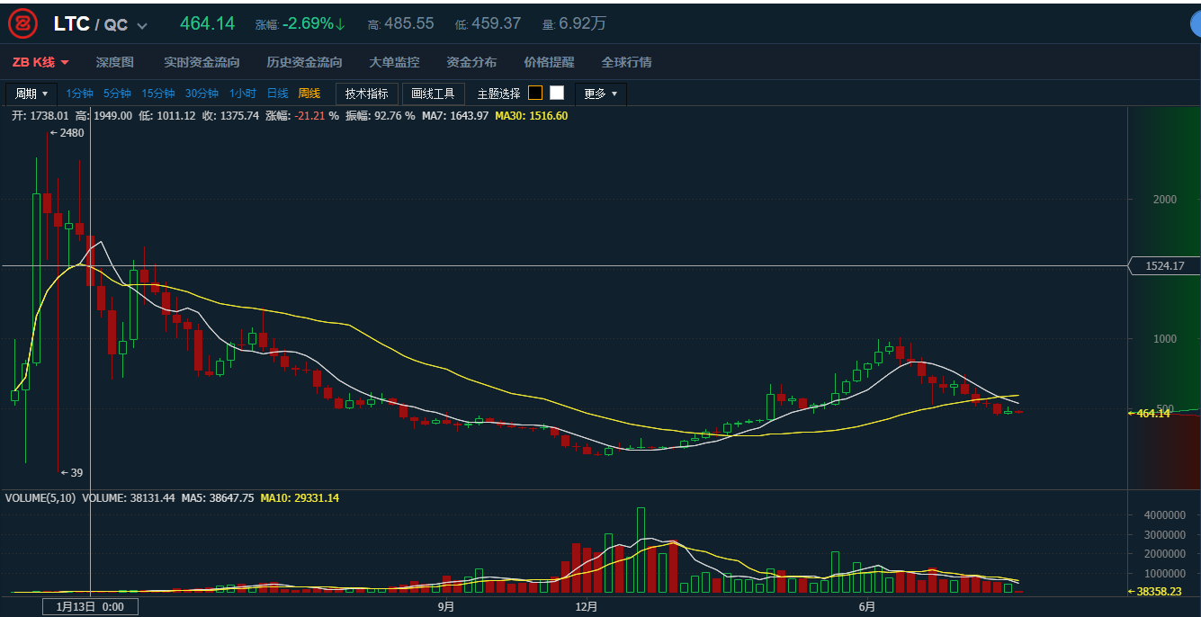
Task: Go to the 历史资金流向 tab
Action: [304, 62]
